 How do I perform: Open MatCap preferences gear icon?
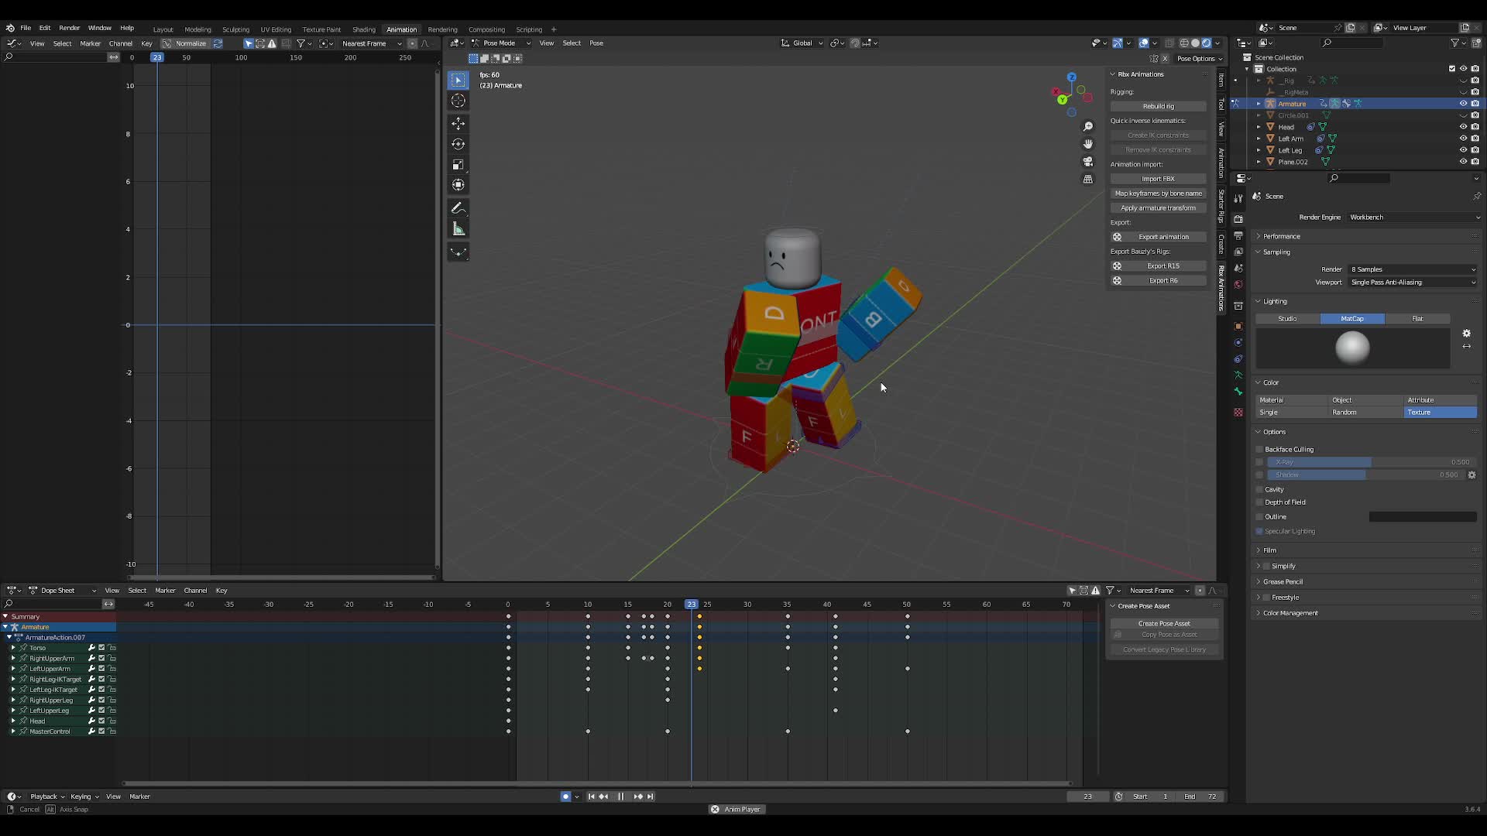(x=1466, y=334)
